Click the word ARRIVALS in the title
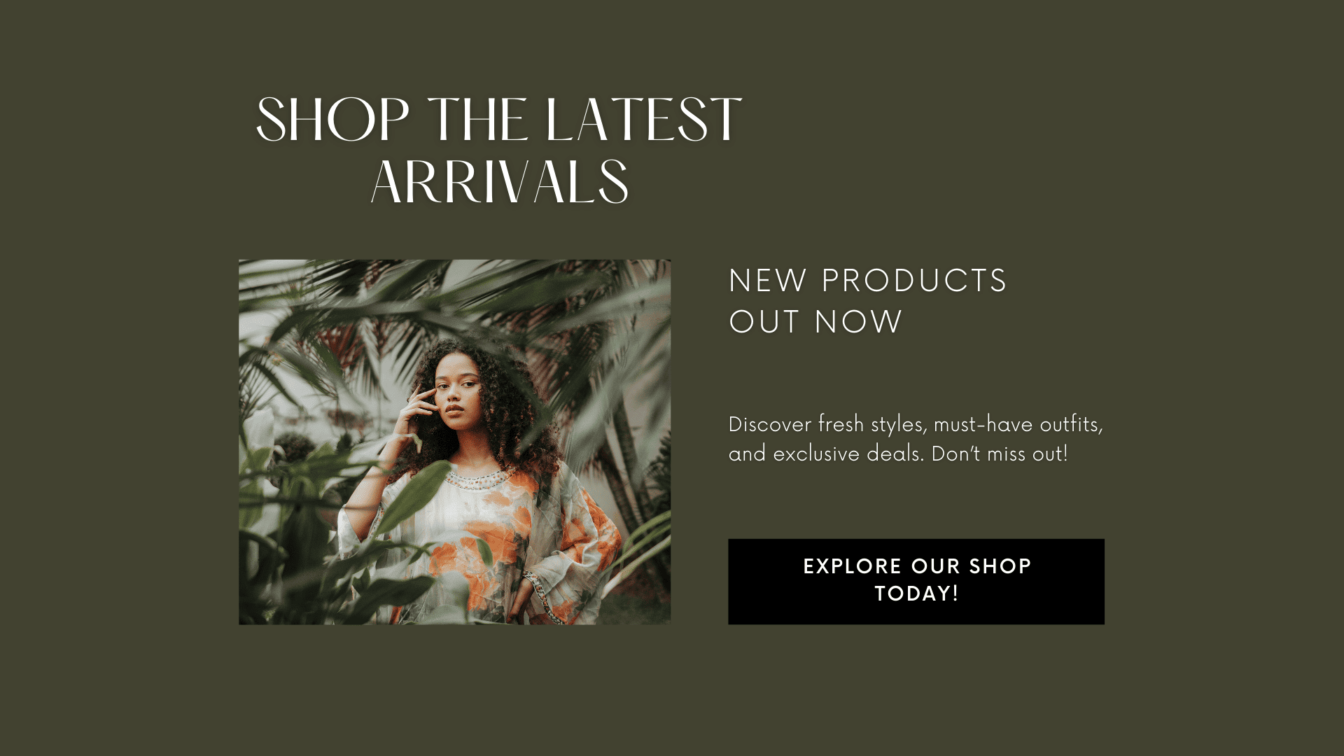Viewport: 1344px width, 756px height. [500, 182]
